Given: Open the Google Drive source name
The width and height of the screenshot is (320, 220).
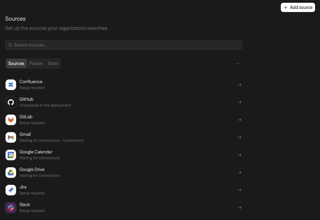Looking at the screenshot, I should point(32,169).
